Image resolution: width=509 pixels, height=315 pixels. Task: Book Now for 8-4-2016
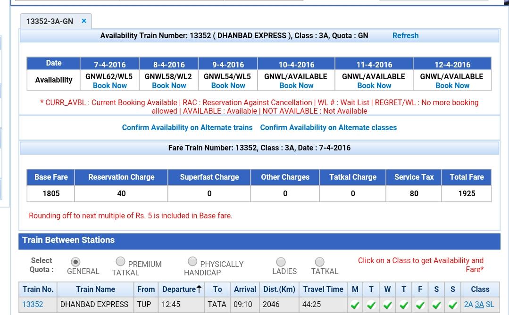[169, 86]
